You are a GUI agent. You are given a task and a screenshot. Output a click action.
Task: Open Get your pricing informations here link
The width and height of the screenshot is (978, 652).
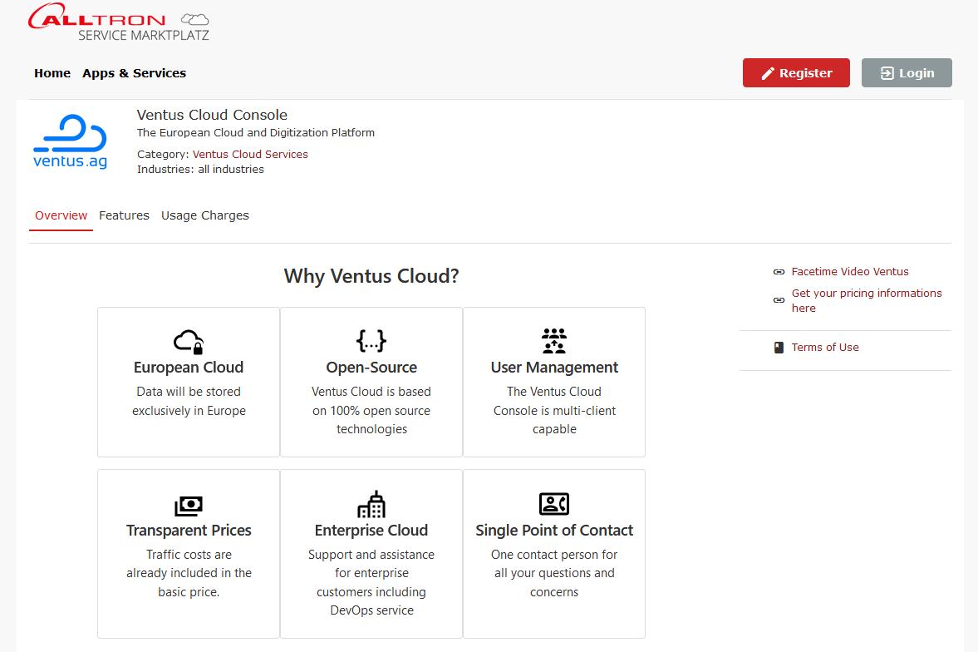[x=867, y=300]
